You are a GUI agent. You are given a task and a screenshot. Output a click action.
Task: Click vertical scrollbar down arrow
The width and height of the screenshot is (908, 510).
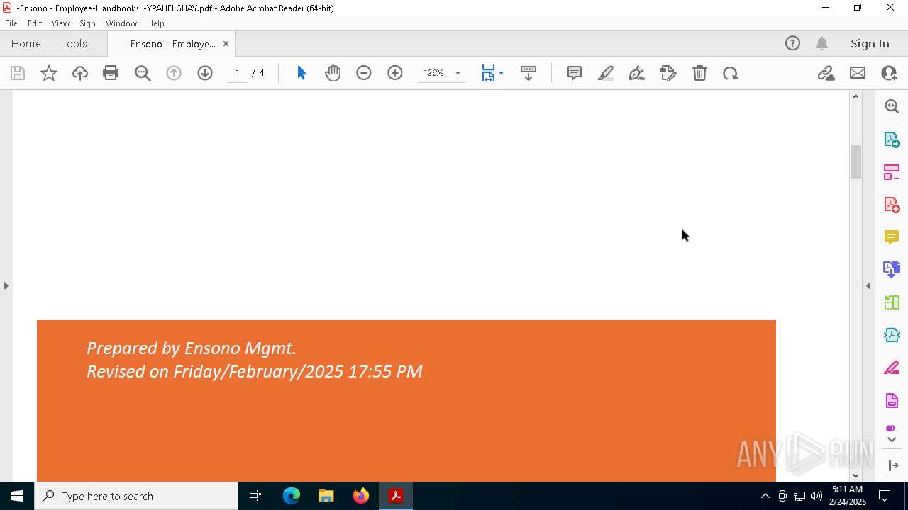click(x=856, y=476)
